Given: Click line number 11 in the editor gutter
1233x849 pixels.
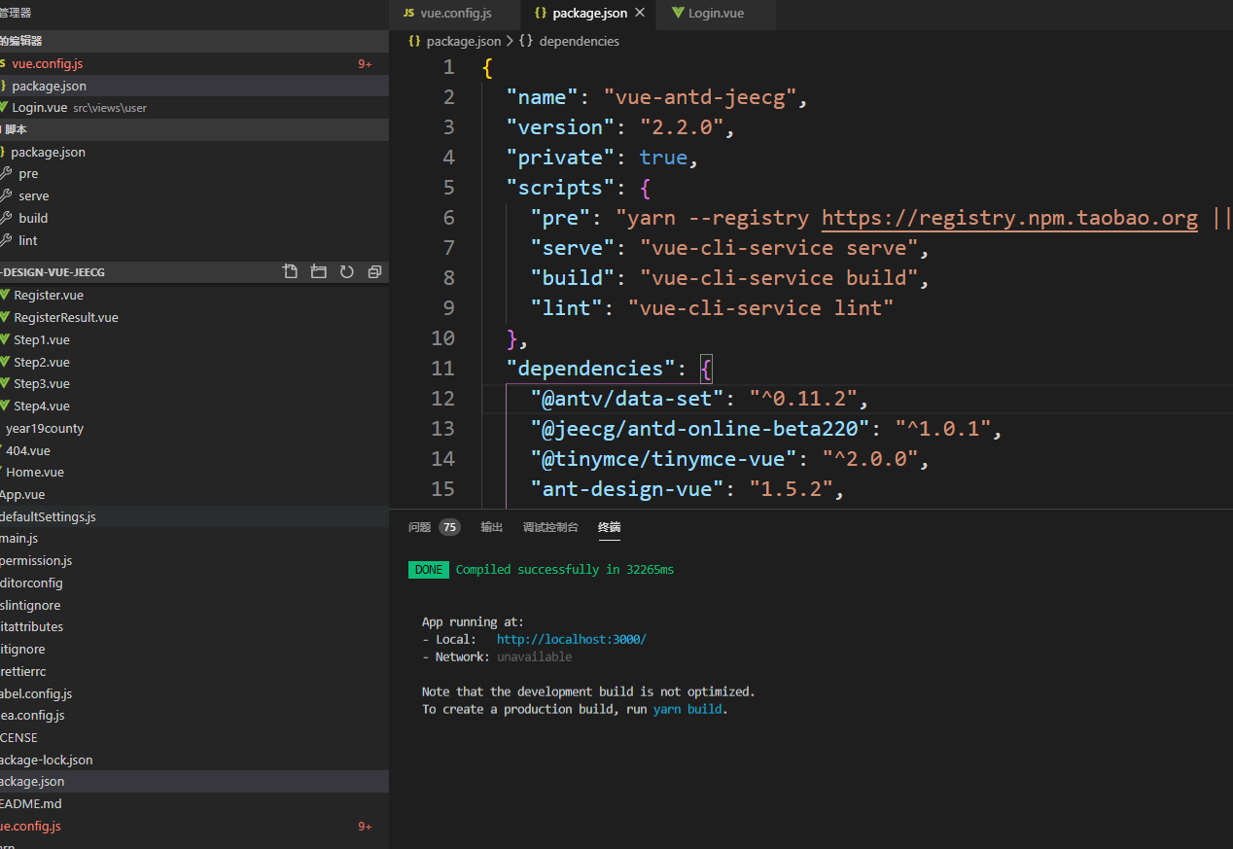Looking at the screenshot, I should click(x=442, y=368).
